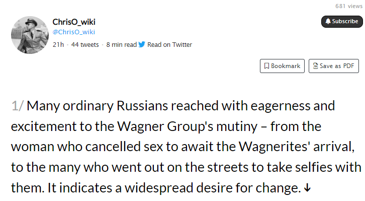
Task: Click the words Wagner Group's in the tweet
Action: 165,126
